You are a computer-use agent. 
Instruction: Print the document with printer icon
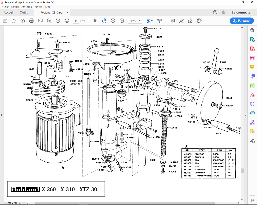point(31,21)
